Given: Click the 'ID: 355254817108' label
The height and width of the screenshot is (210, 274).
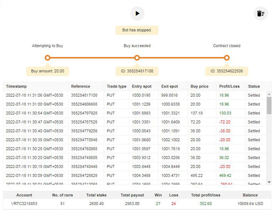Looking at the screenshot, I should 137,71.
